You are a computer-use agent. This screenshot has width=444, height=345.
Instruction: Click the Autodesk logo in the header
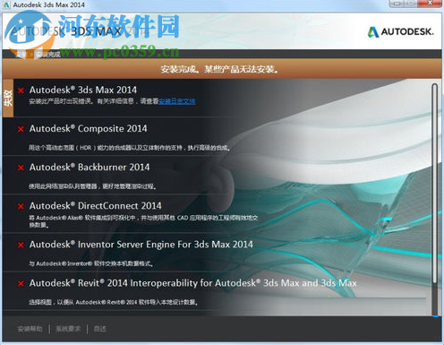[400, 31]
